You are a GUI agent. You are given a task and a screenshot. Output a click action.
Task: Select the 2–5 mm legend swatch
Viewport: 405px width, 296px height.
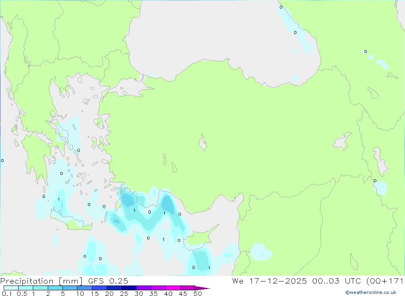pos(55,288)
